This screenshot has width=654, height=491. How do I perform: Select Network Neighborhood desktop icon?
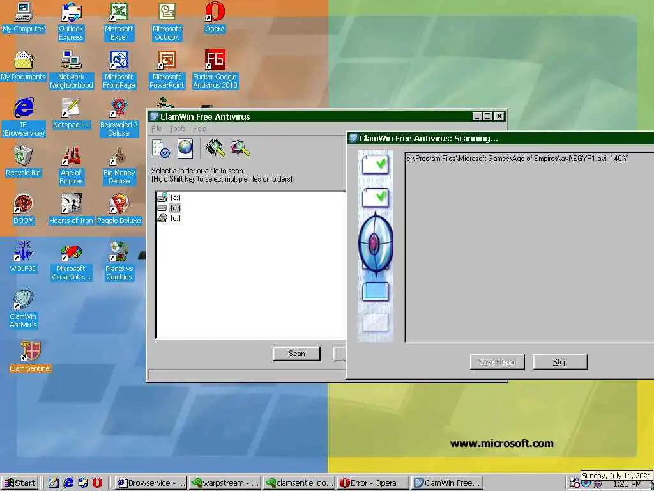(x=72, y=70)
